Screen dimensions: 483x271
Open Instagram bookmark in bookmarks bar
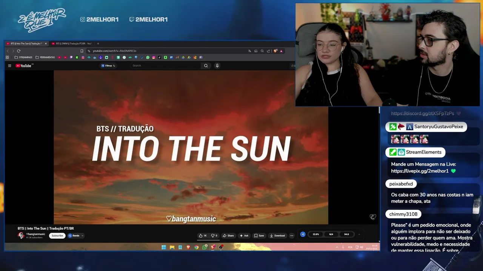click(x=154, y=57)
